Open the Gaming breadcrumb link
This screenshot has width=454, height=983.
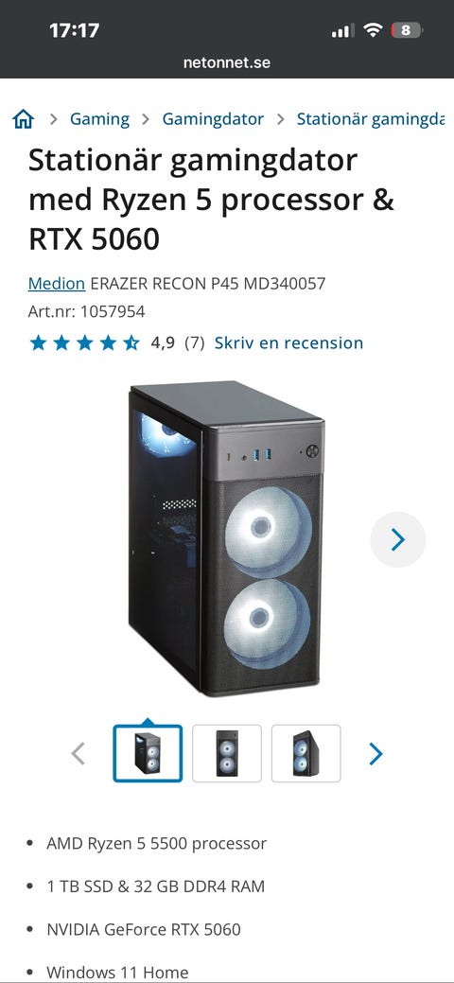point(99,119)
